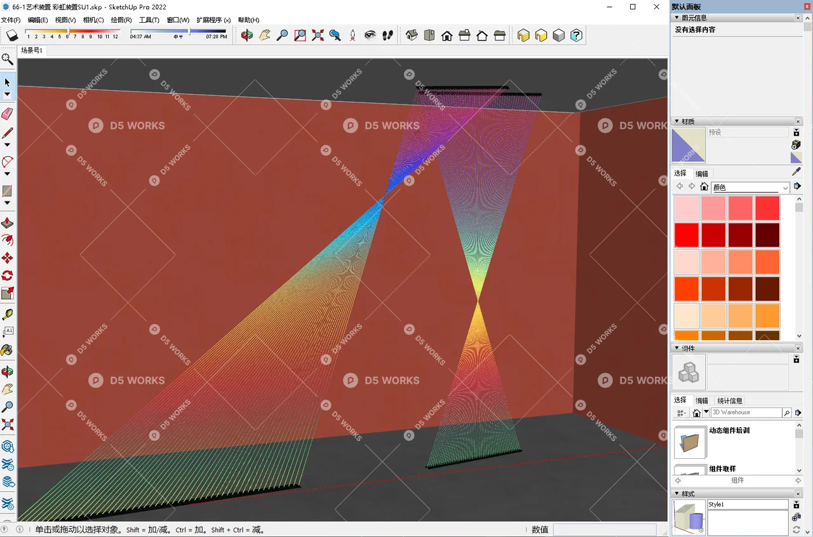813x537 pixels.
Task: Pick the light pink first swatch
Action: [687, 208]
